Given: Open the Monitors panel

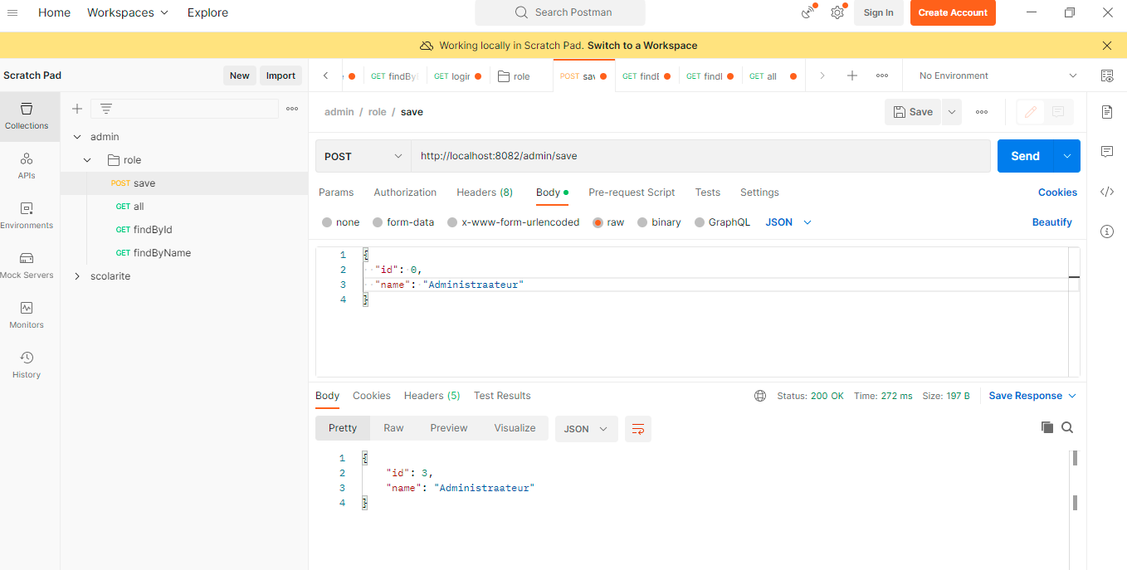Looking at the screenshot, I should point(27,315).
